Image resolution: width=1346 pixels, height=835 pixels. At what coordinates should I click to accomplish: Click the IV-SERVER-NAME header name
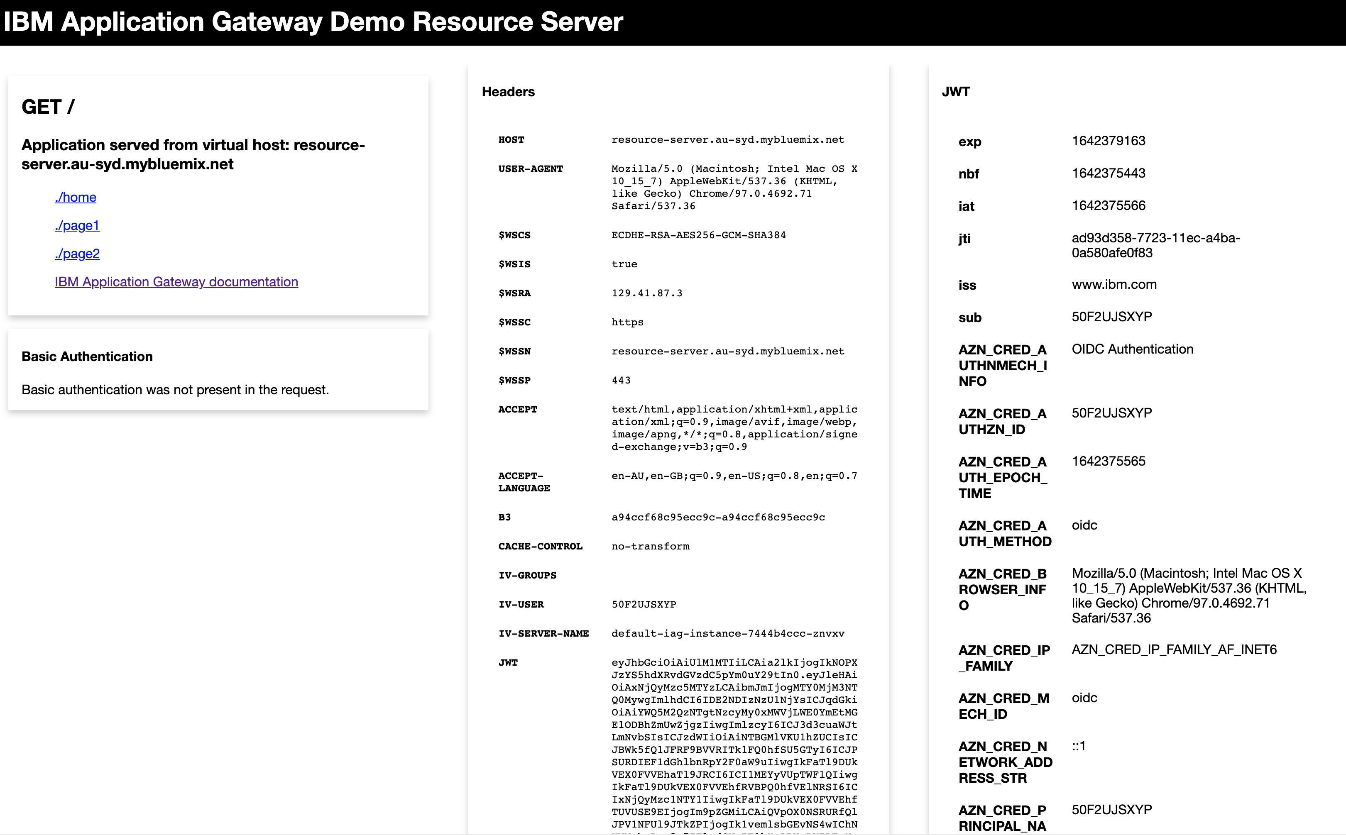[543, 634]
